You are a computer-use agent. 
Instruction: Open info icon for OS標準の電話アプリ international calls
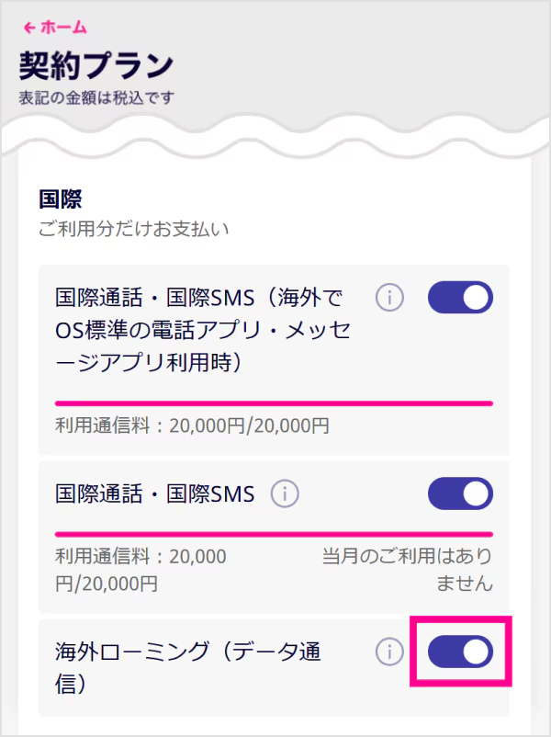point(390,298)
